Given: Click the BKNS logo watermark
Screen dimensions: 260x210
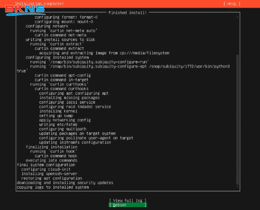Looking at the screenshot, I should click(25, 10).
